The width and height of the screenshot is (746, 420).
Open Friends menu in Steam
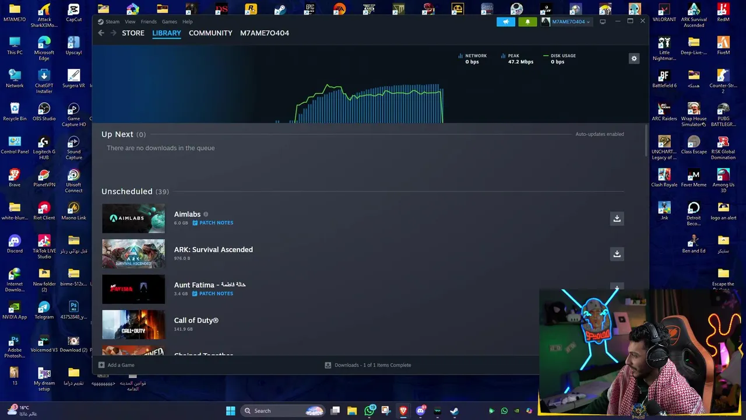coord(149,22)
